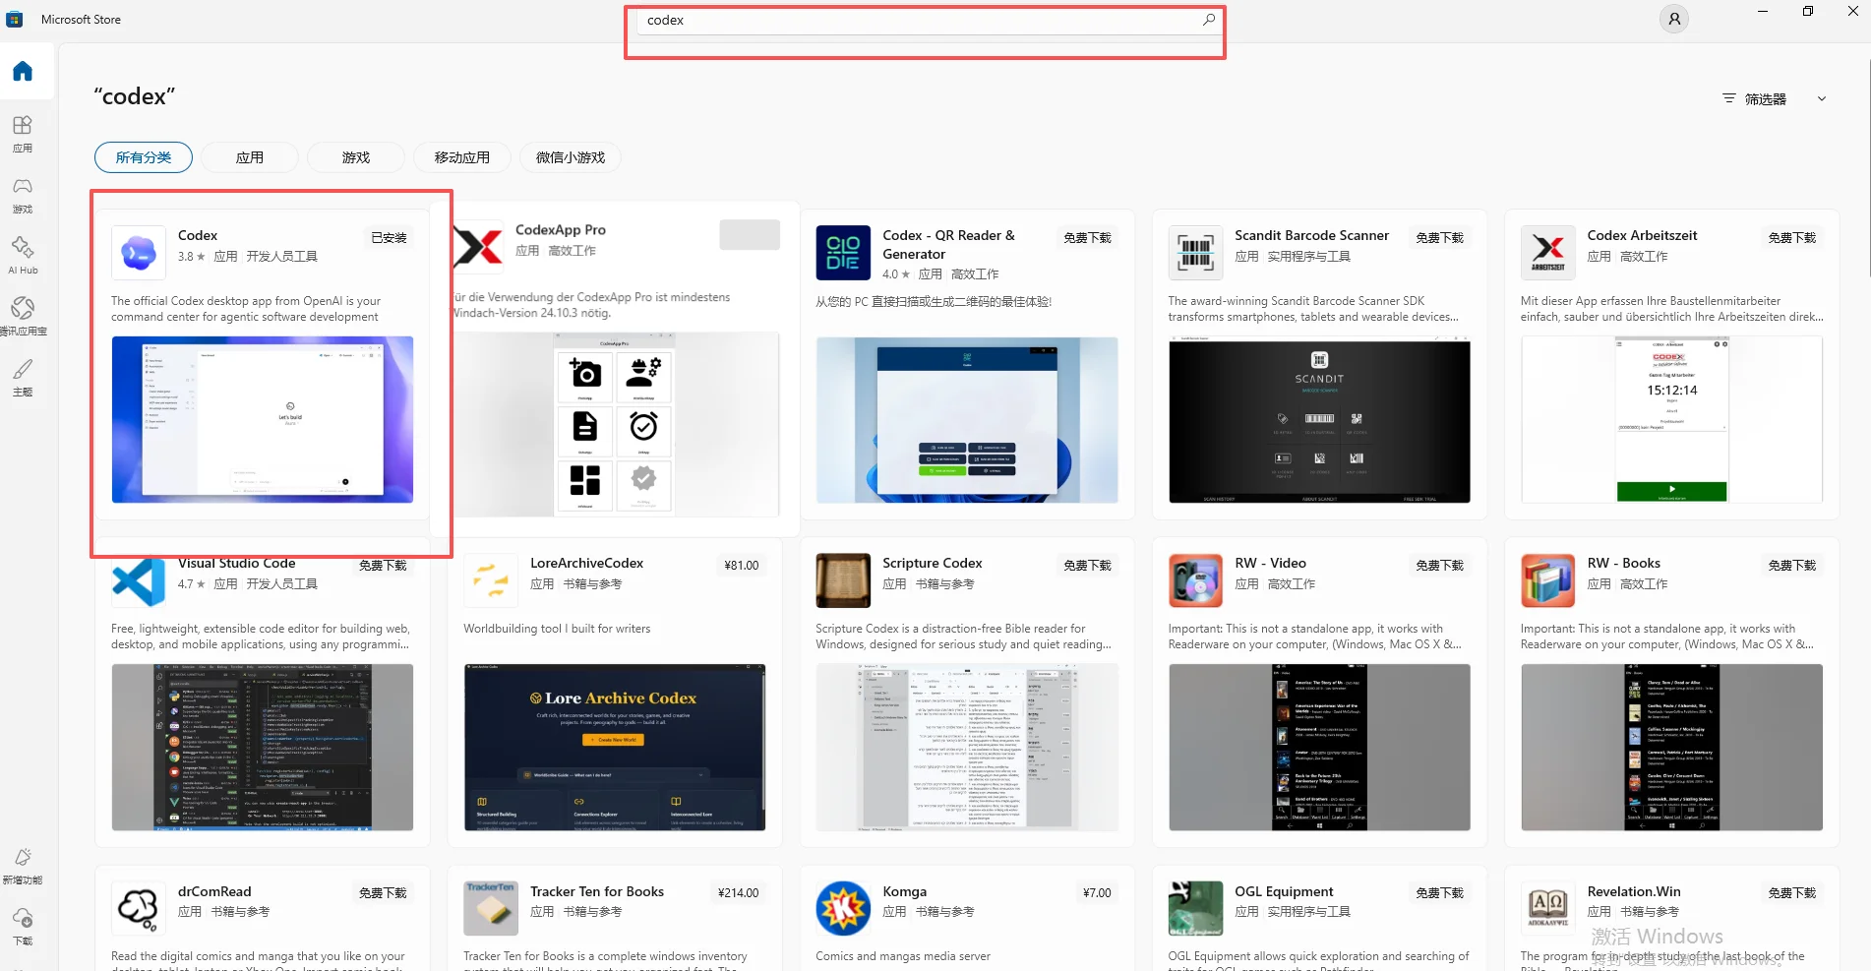Screen dimensions: 1871x971
Task: Click 免费下载 for Scandit Barcode Scanner
Action: coord(1439,237)
